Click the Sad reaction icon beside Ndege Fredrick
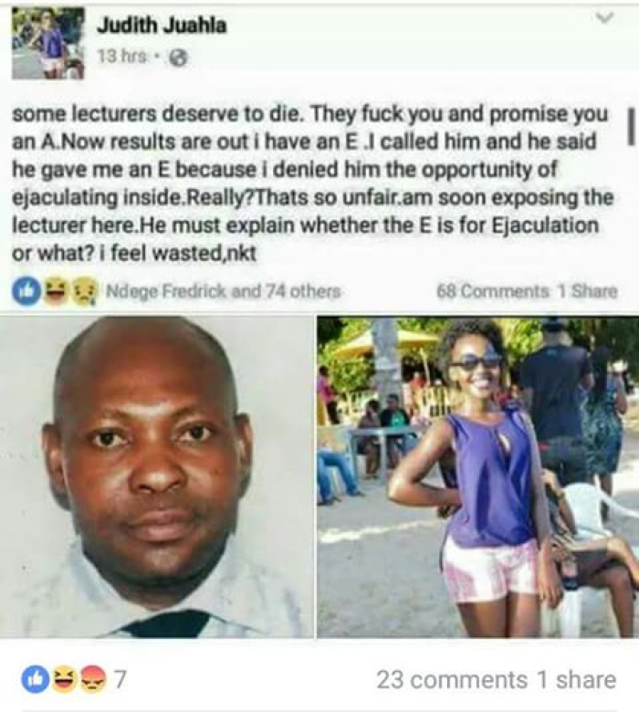Viewport: 639px width, 712px height. [x=84, y=290]
